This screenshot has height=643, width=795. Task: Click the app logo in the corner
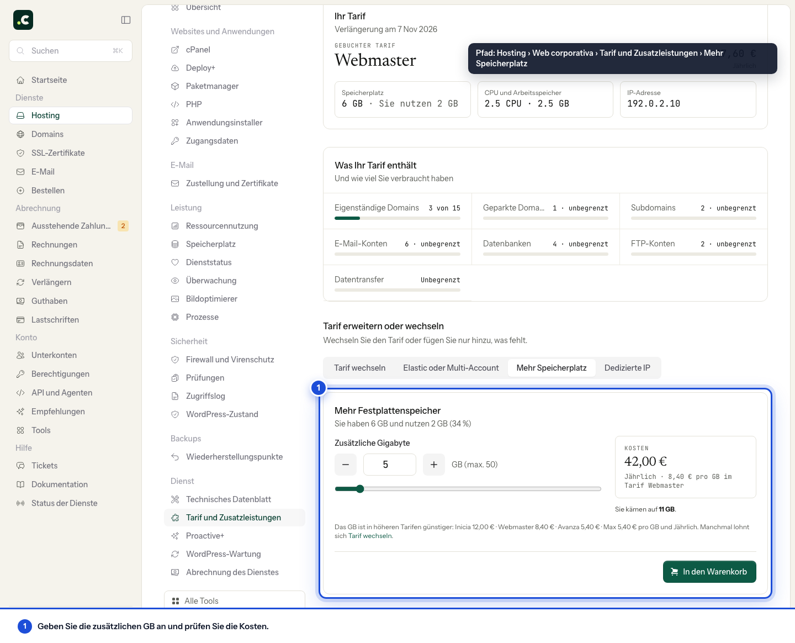[23, 20]
